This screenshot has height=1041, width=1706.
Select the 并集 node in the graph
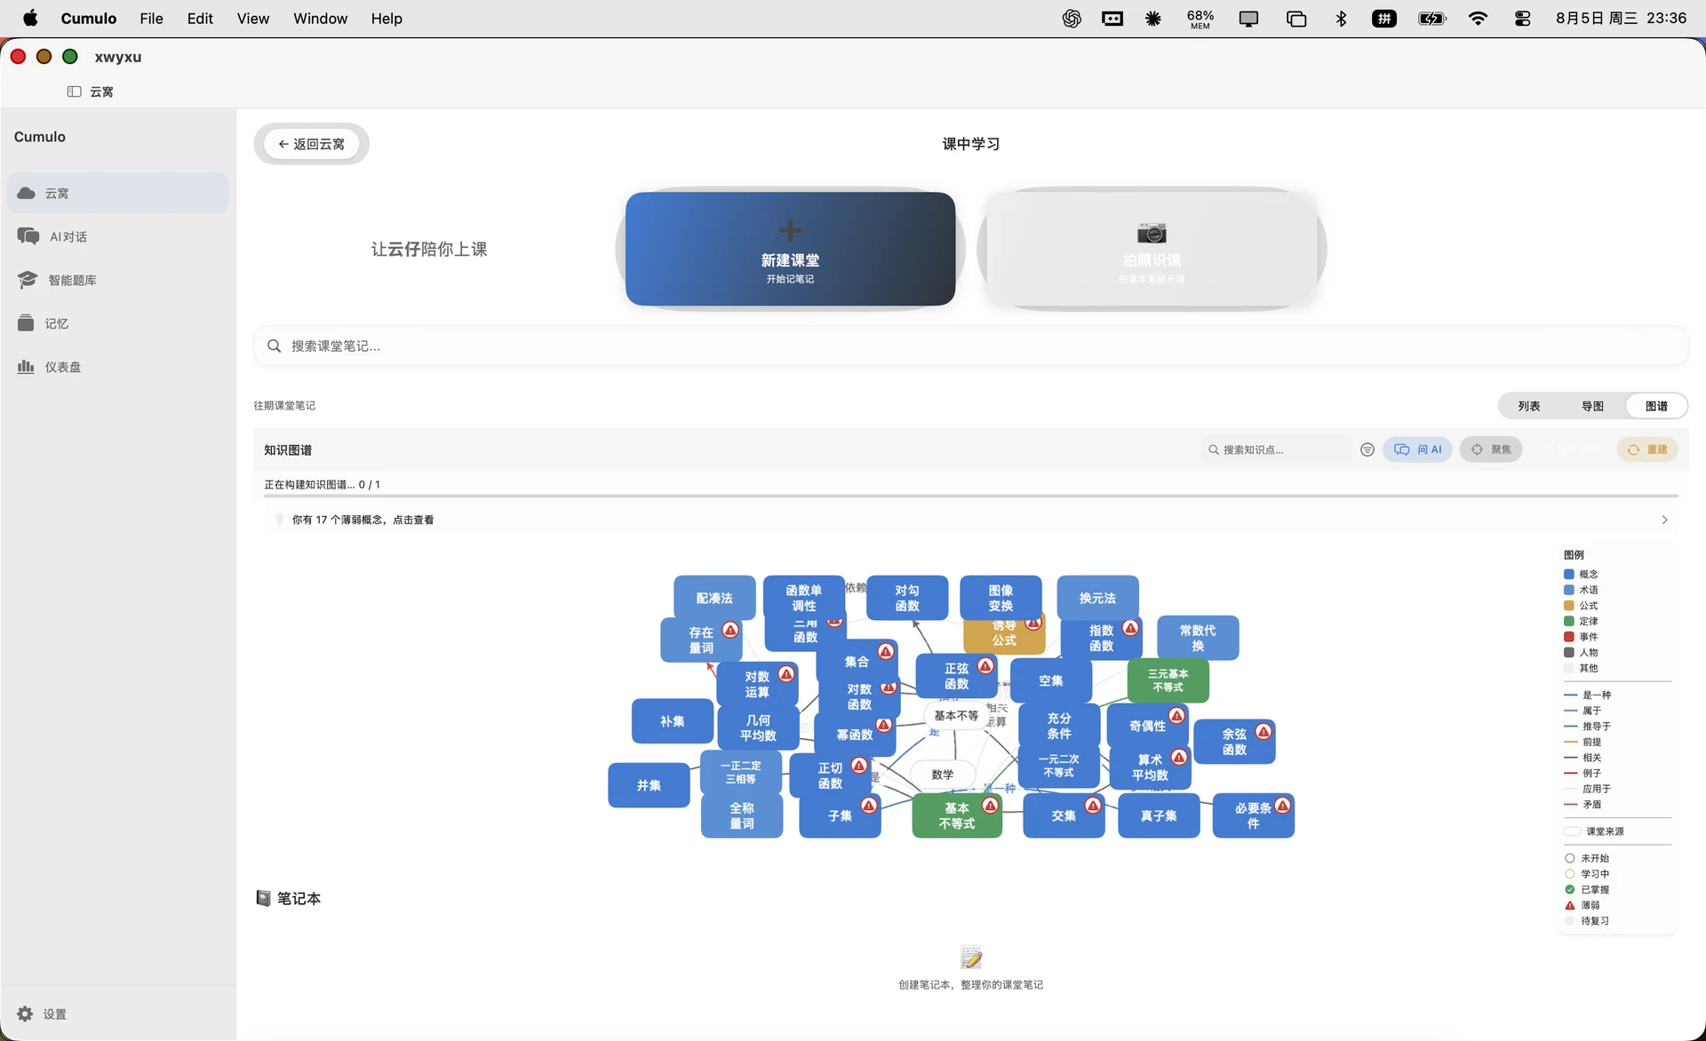tap(649, 785)
